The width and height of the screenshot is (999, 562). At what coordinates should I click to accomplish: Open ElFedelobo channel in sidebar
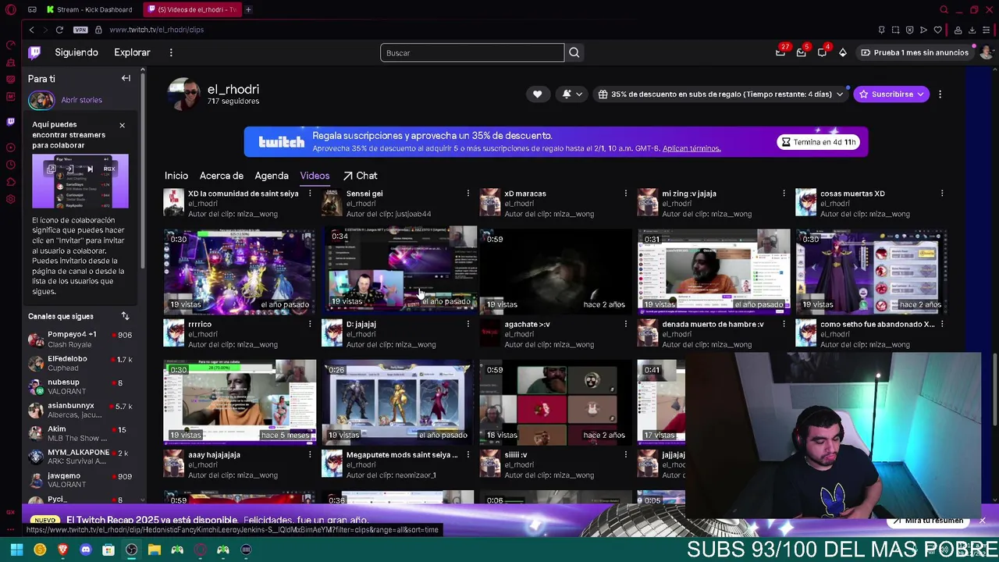[x=81, y=363]
